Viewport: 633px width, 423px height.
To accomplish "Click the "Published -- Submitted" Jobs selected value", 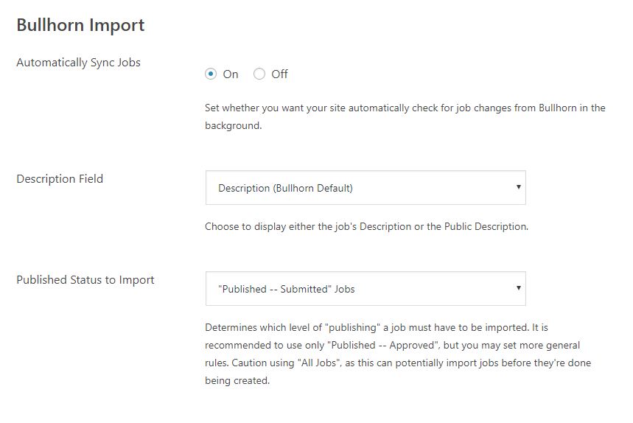I will [287, 289].
